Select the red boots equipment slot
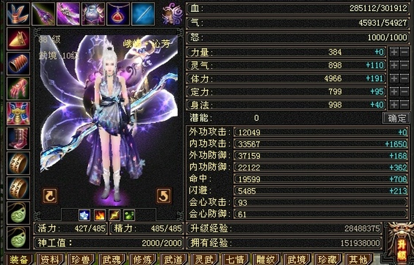This screenshot has height=265, width=414. [x=18, y=139]
